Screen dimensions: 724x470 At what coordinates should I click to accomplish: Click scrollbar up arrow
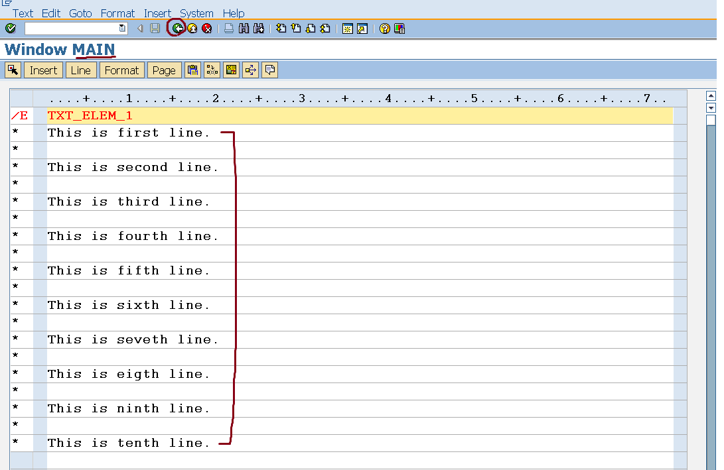click(x=711, y=96)
